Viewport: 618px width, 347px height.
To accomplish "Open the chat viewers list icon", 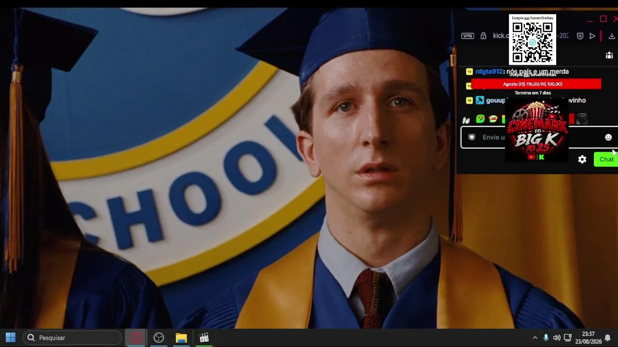I will [609, 55].
